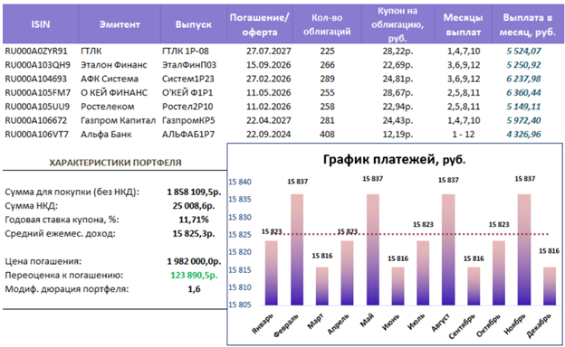The width and height of the screenshot is (565, 347).
Task: Click coupon value 28,22р.
Action: (397, 52)
